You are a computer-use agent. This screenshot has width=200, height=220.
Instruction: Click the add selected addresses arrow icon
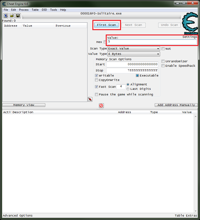90,99
